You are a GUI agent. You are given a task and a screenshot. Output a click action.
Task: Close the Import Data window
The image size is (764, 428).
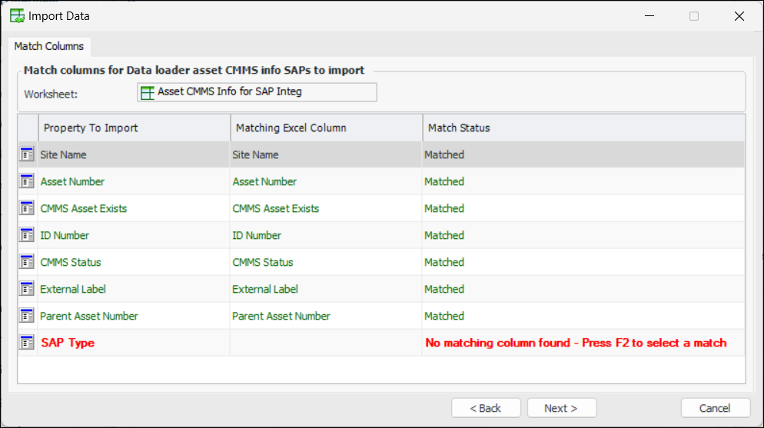click(739, 16)
